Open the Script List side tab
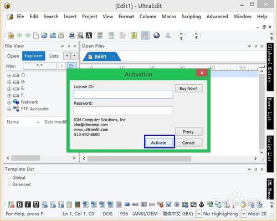Viewport: 277px width, 221px height. tap(270, 154)
